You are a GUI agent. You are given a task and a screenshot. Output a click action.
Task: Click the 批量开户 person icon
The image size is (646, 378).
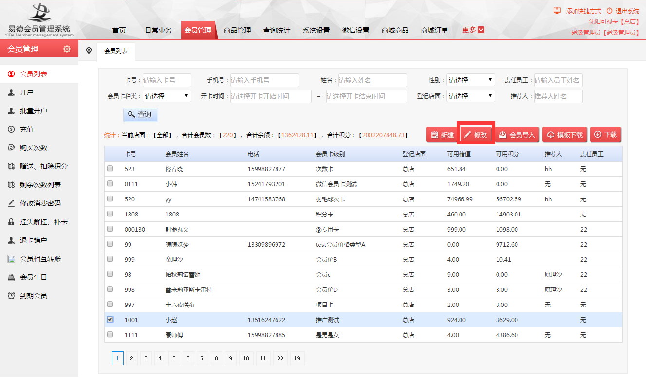click(x=11, y=111)
